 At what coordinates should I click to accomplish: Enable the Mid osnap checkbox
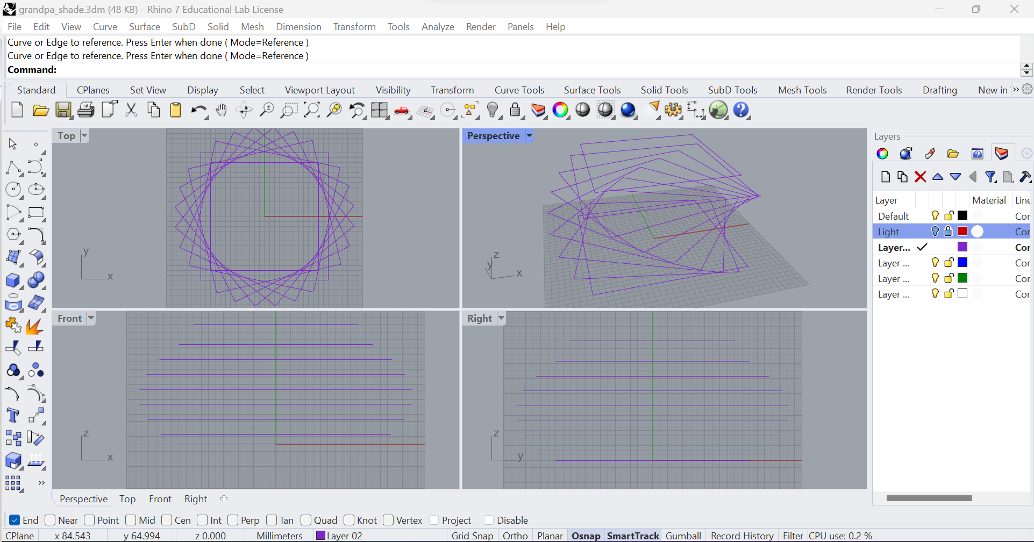pos(130,520)
